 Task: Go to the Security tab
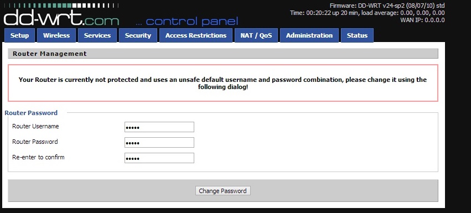[138, 35]
